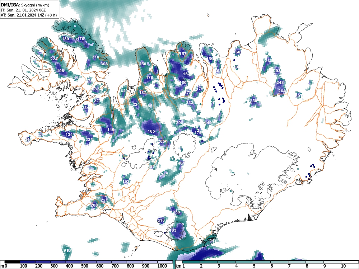Select the '175' visibility value
Screen dimensions: 359x269
(200, 89)
